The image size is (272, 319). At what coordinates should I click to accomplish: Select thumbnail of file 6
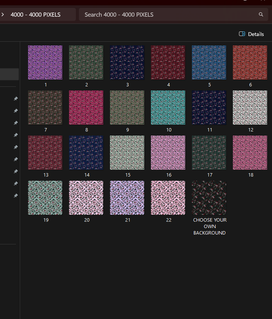[250, 63]
